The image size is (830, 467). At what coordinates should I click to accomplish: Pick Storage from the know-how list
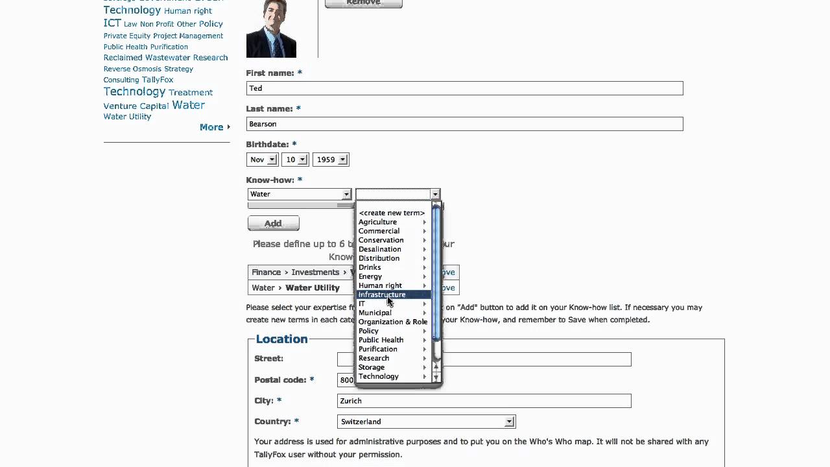click(372, 367)
